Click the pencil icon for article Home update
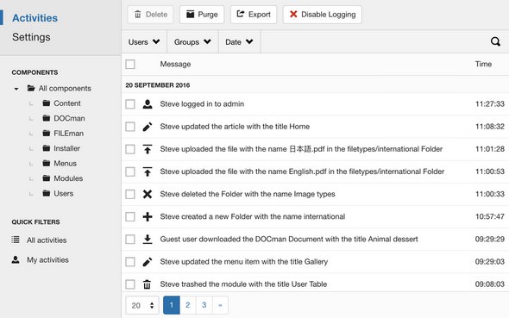Screen dimensions: 509x318 pos(148,127)
